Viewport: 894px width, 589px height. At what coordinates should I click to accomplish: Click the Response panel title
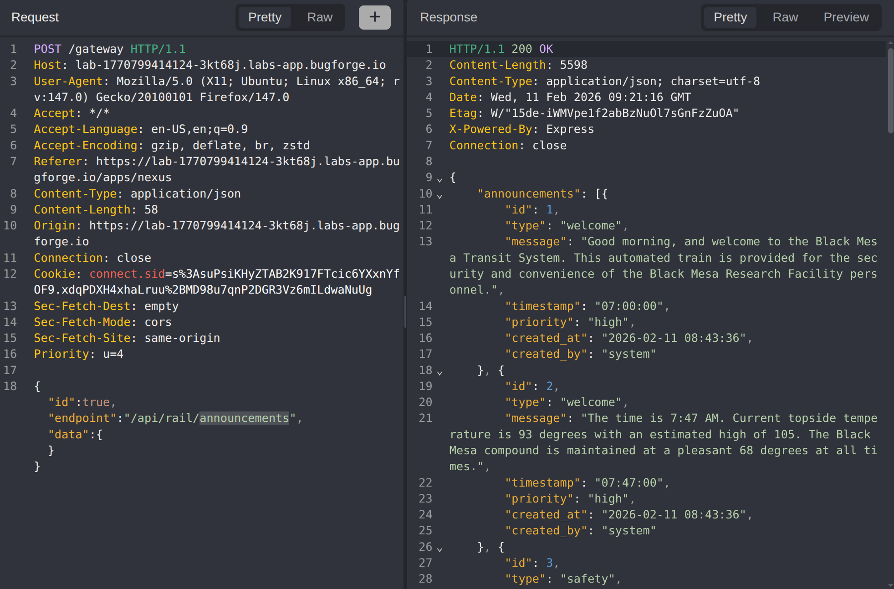click(448, 17)
